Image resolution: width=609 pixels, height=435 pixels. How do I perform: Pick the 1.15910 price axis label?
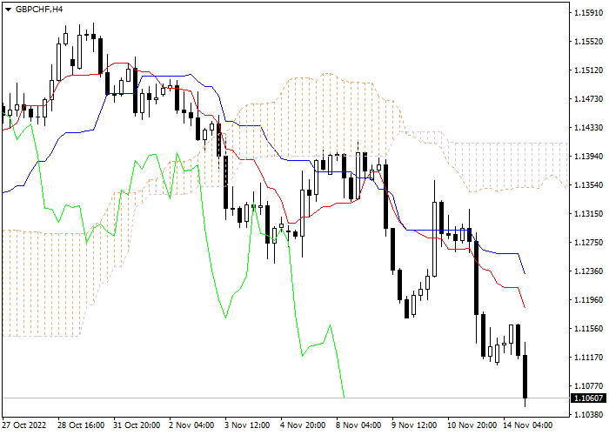pyautogui.click(x=588, y=13)
